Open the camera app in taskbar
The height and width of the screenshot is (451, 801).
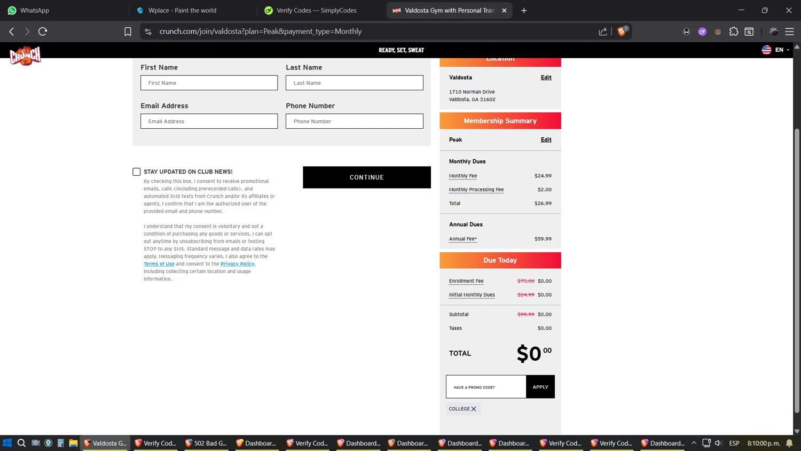click(x=36, y=443)
